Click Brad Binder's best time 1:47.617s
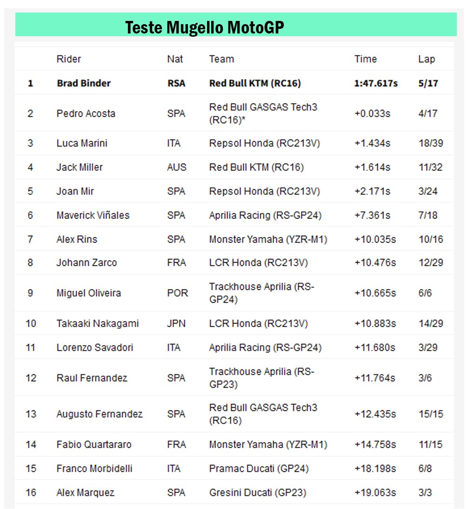This screenshot has height=509, width=468. pos(376,83)
